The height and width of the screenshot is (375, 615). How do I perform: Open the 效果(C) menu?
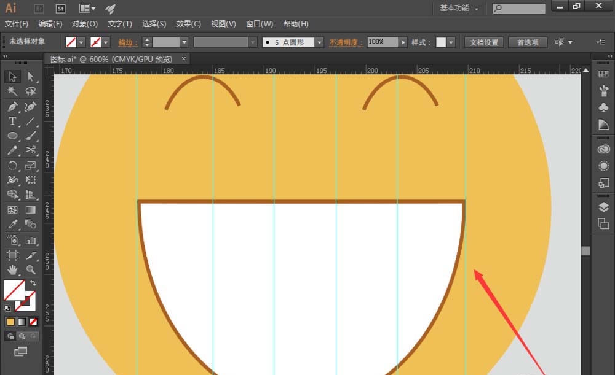click(x=189, y=25)
